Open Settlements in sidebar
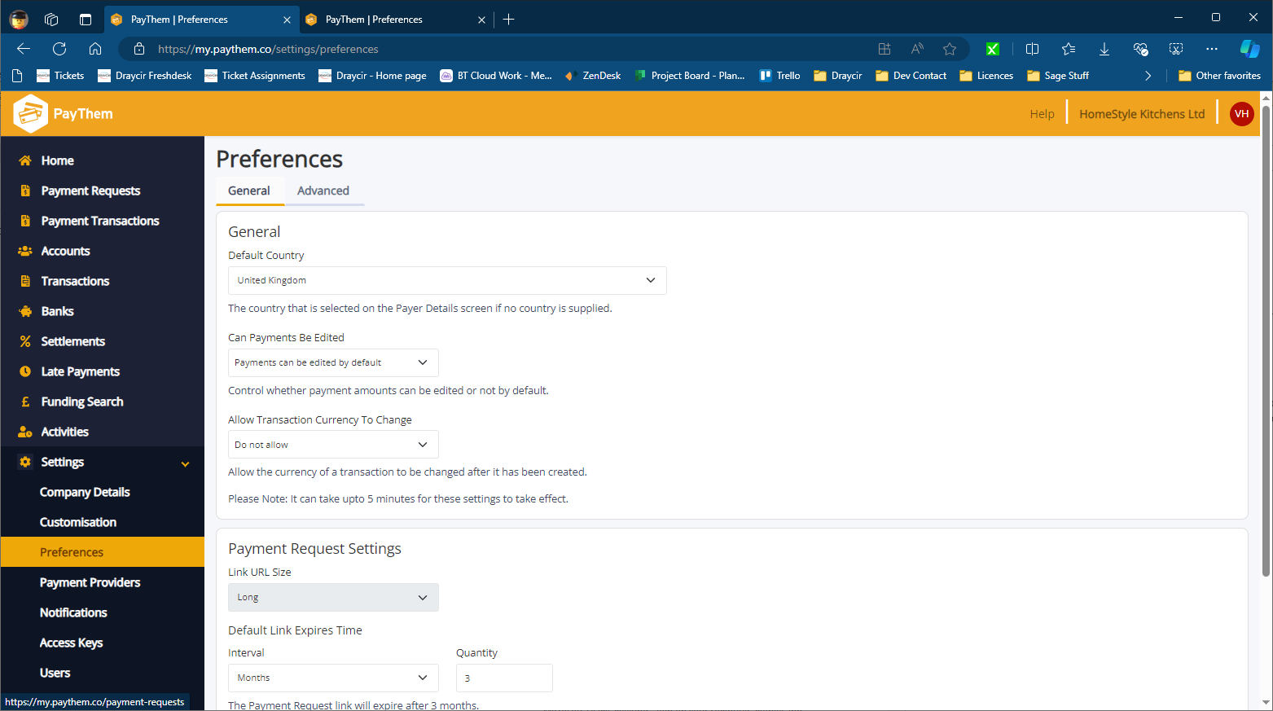The height and width of the screenshot is (711, 1273). point(72,341)
